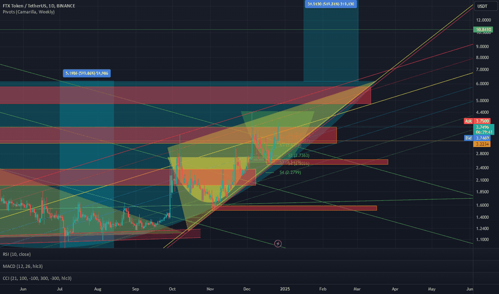Select the S3 (2.7363) pivot label
This screenshot has height=294, width=499.
click(299, 156)
